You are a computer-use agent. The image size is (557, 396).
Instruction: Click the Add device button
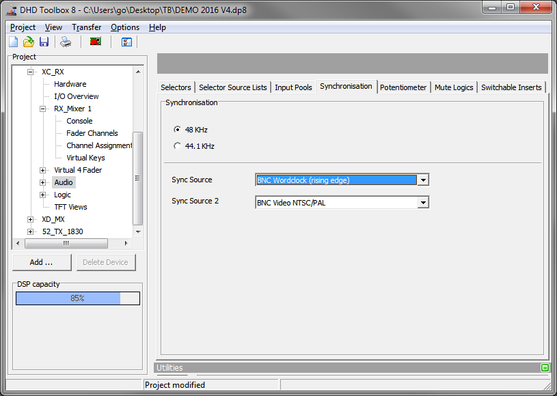42,262
